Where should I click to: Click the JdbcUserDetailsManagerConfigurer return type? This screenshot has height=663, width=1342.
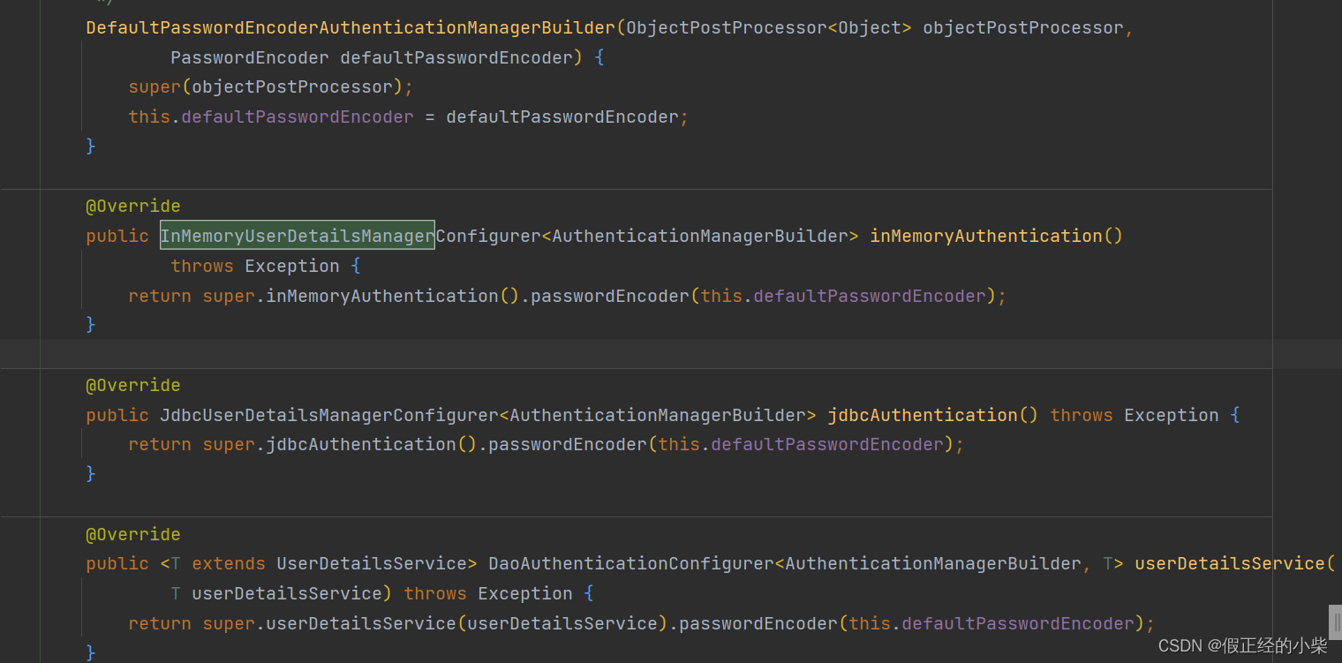(x=329, y=415)
